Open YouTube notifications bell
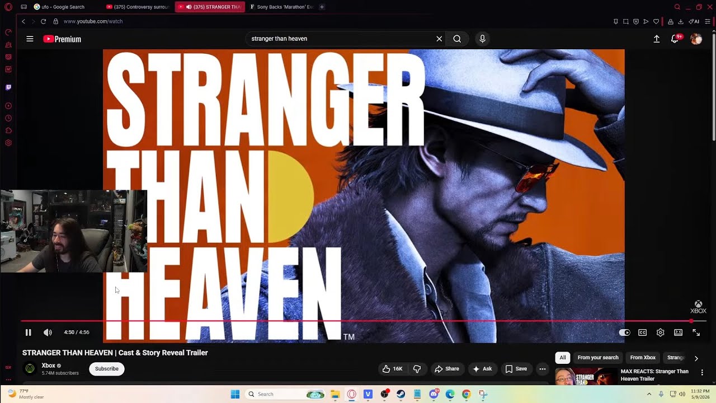Viewport: 716px width, 403px height. tap(675, 39)
